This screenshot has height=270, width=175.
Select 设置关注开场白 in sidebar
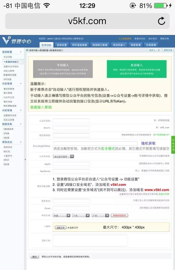[11, 66]
